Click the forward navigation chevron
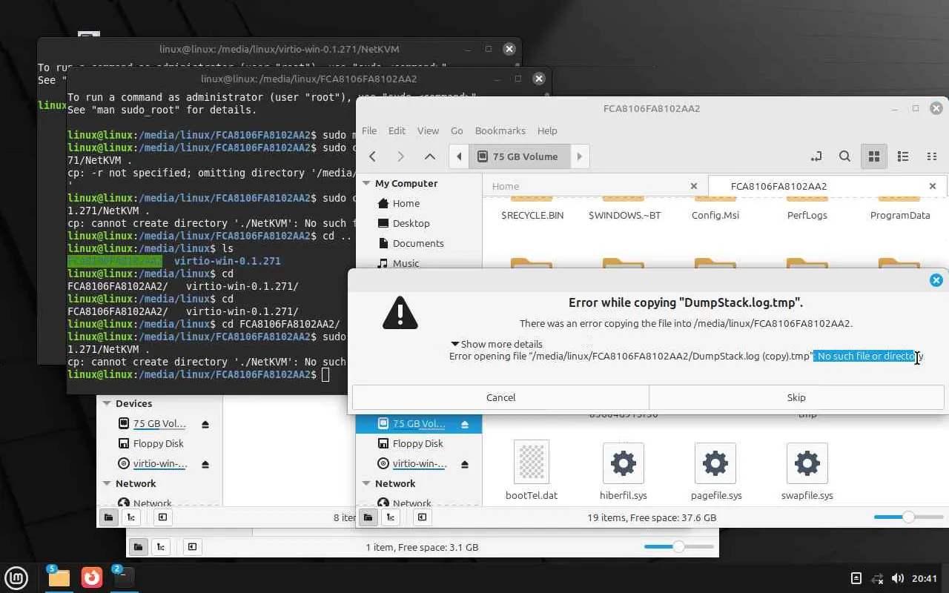This screenshot has width=949, height=593. pyautogui.click(x=401, y=156)
